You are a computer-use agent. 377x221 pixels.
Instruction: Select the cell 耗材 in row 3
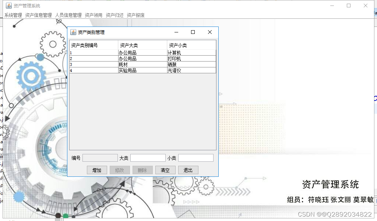pos(142,64)
